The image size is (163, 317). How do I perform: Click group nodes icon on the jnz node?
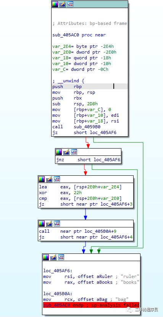coord(74,152)
